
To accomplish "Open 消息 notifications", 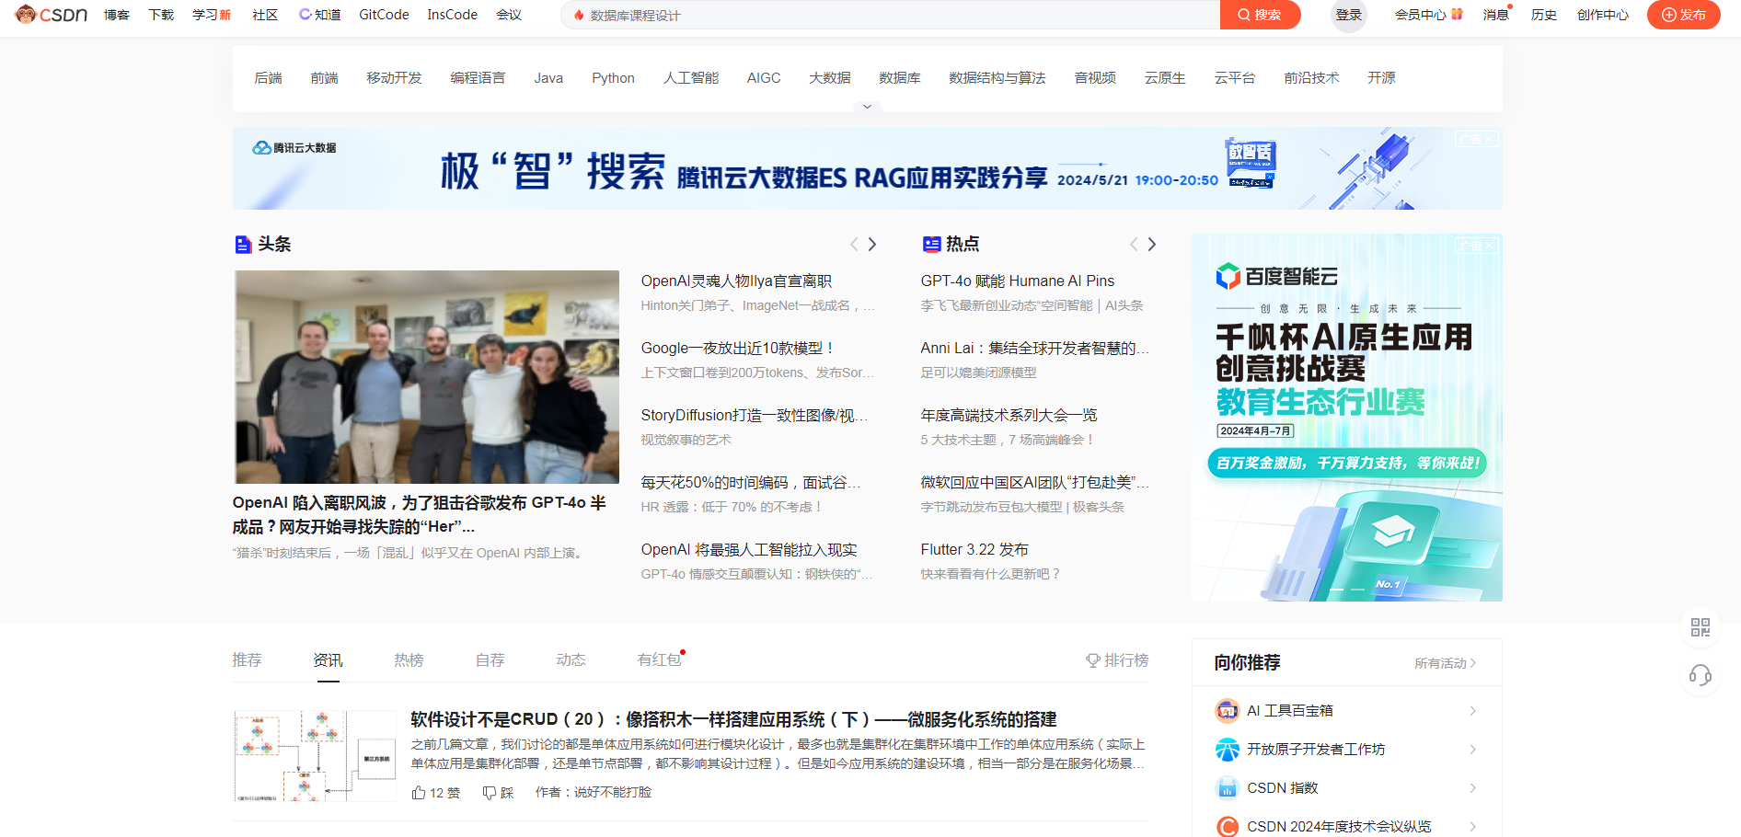I will point(1496,15).
